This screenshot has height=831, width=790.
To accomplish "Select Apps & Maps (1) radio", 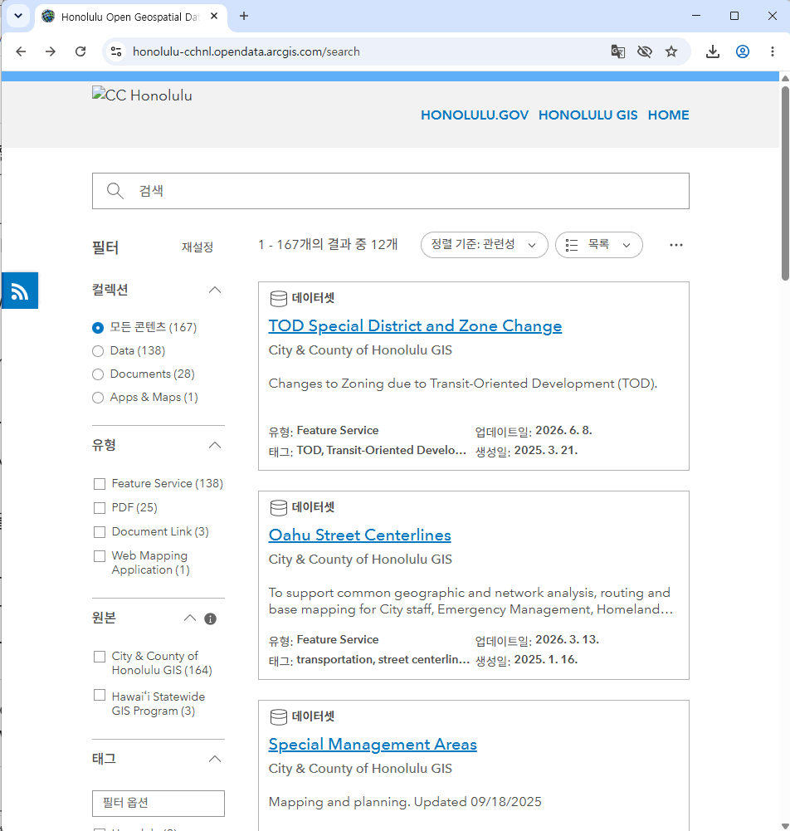I will [x=97, y=398].
